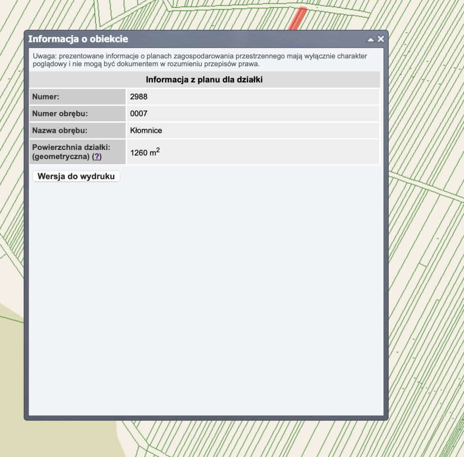Click the Informacja z planu dla działki header
The height and width of the screenshot is (457, 464).
(x=204, y=79)
